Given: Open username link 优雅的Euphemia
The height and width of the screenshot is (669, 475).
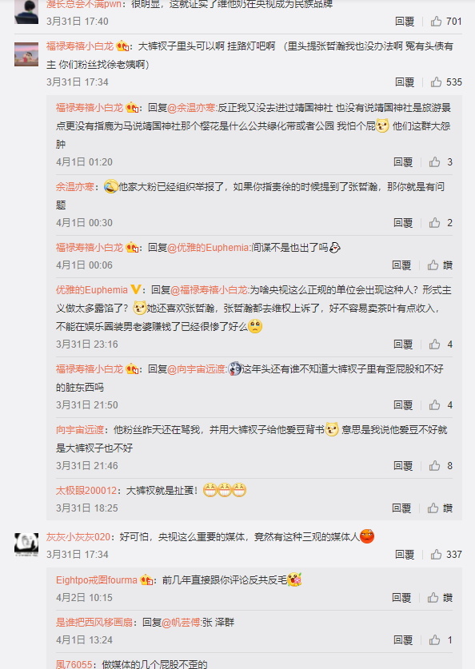Looking at the screenshot, I should (x=92, y=290).
